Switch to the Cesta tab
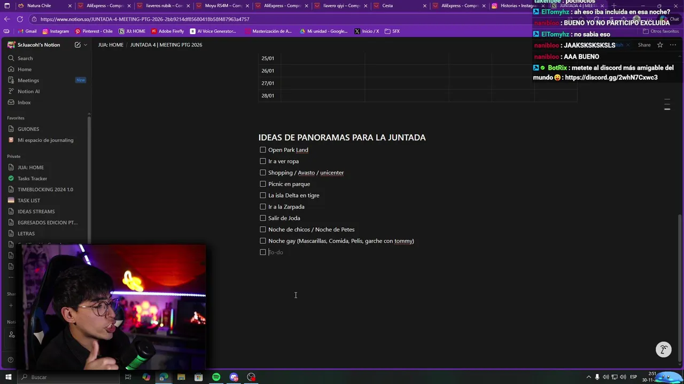Image resolution: width=684 pixels, height=384 pixels. (x=400, y=6)
